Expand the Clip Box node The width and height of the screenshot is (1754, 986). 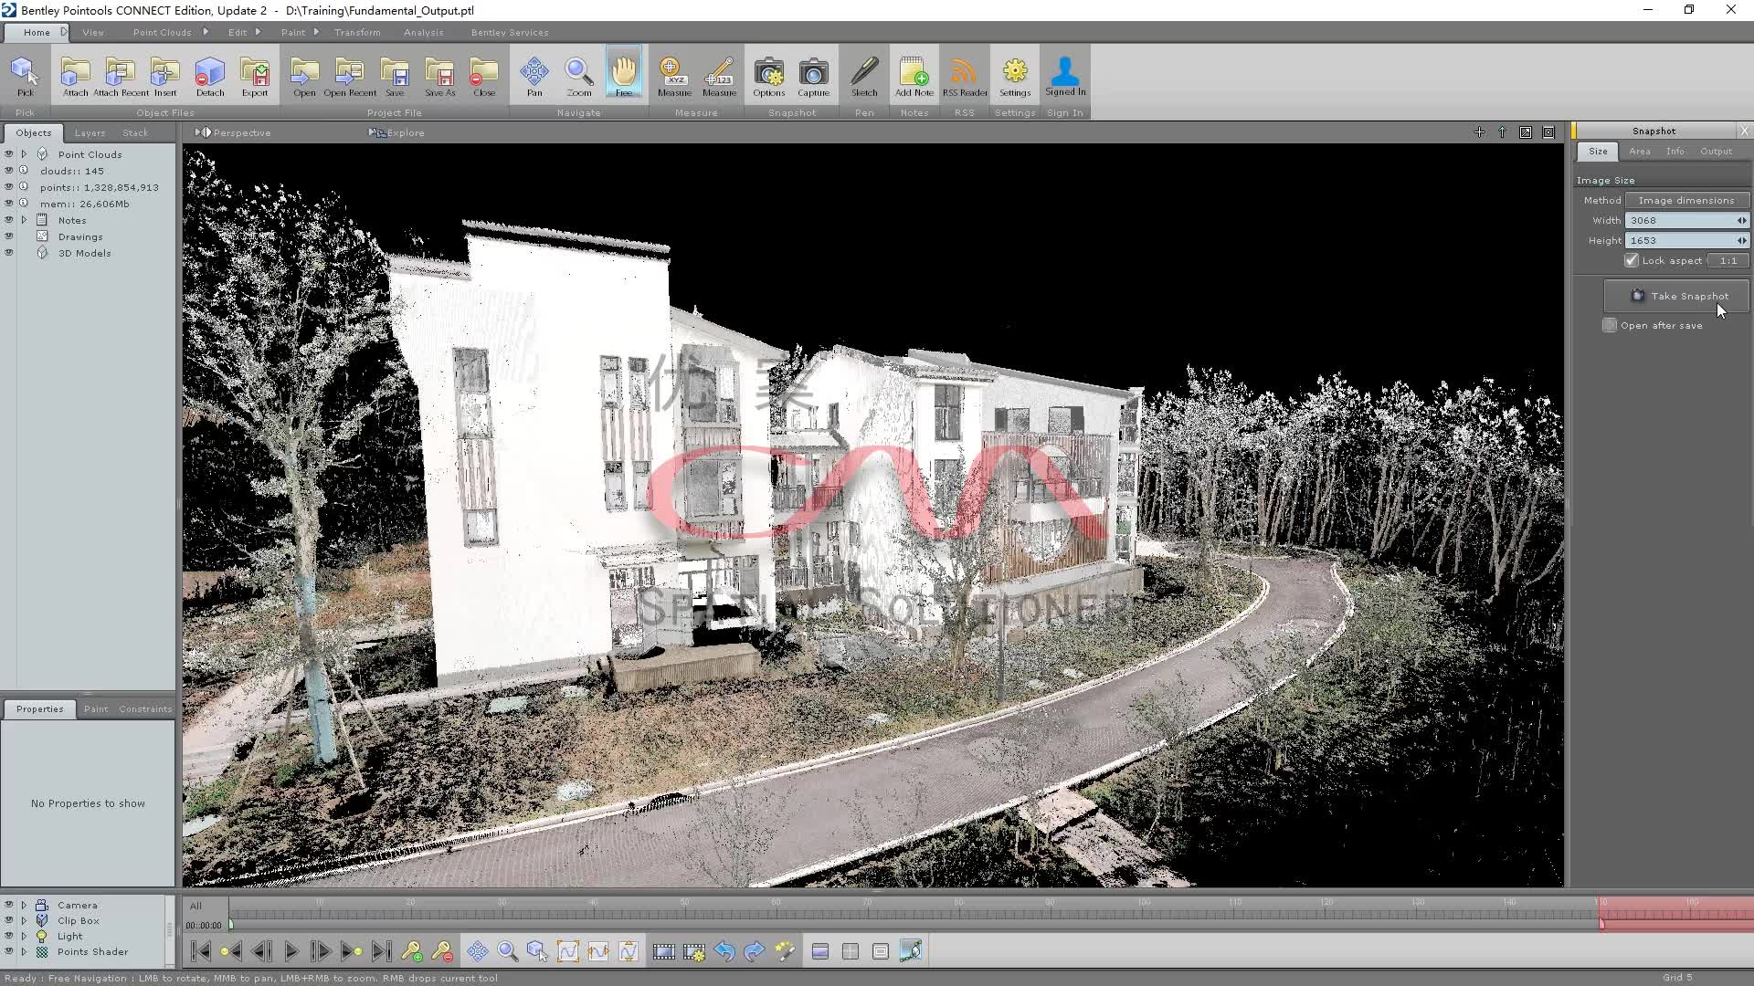[25, 920]
